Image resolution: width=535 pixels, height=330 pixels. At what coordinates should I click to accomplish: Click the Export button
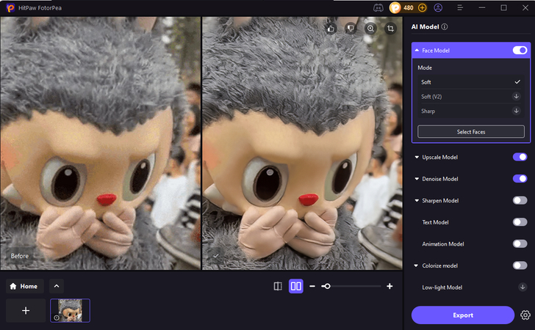(x=463, y=315)
